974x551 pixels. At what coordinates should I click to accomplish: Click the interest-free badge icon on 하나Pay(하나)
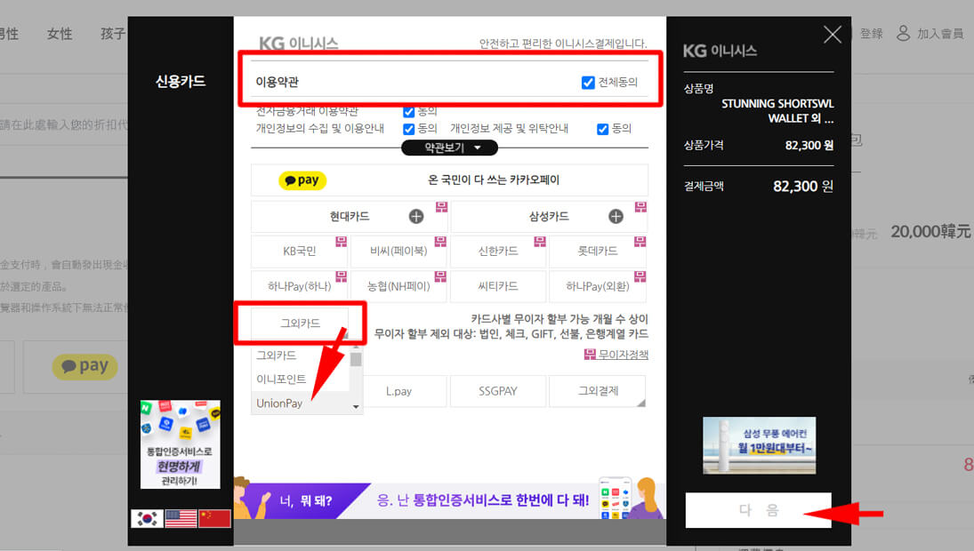[342, 276]
